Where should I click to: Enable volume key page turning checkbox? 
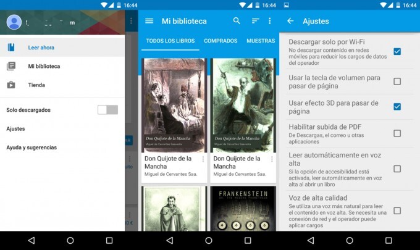point(397,81)
